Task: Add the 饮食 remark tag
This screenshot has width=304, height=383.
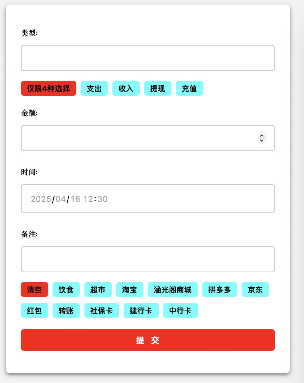Action: 66,290
